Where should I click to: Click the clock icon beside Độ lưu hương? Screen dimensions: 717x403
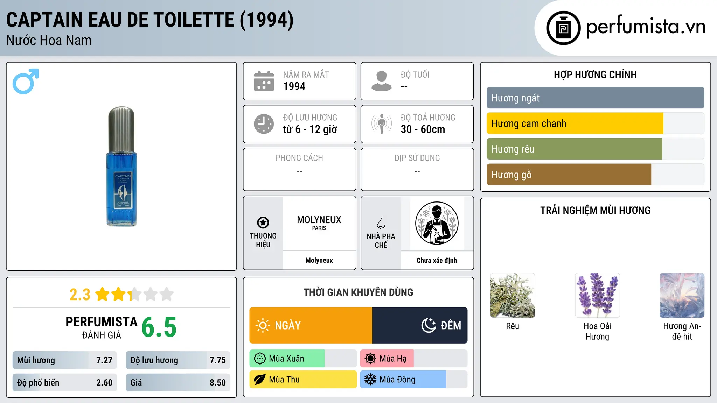coord(264,124)
